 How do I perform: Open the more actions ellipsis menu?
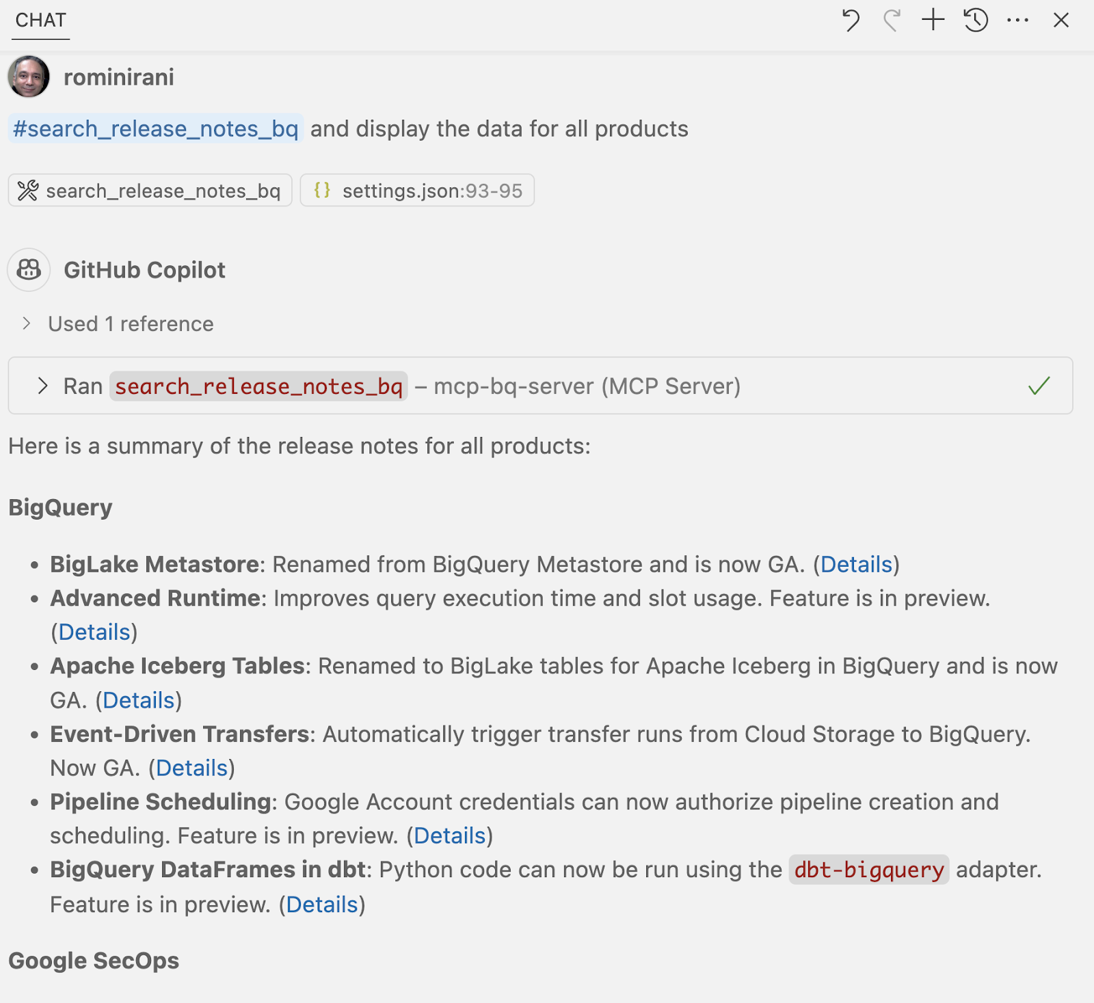click(x=1017, y=21)
